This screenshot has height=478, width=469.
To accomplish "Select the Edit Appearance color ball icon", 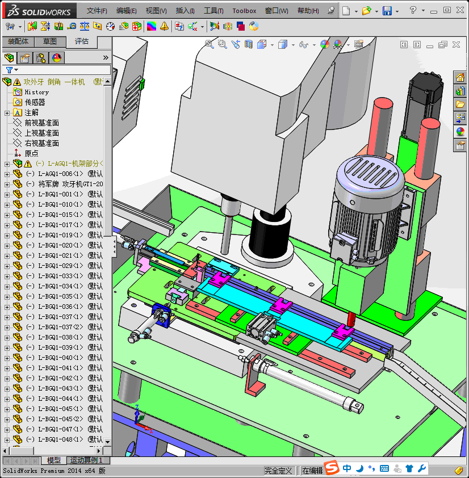I will click(x=324, y=44).
